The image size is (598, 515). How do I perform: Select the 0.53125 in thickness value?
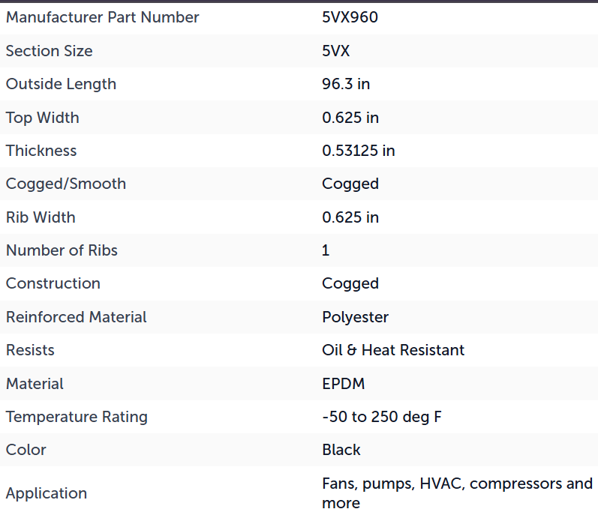point(358,151)
